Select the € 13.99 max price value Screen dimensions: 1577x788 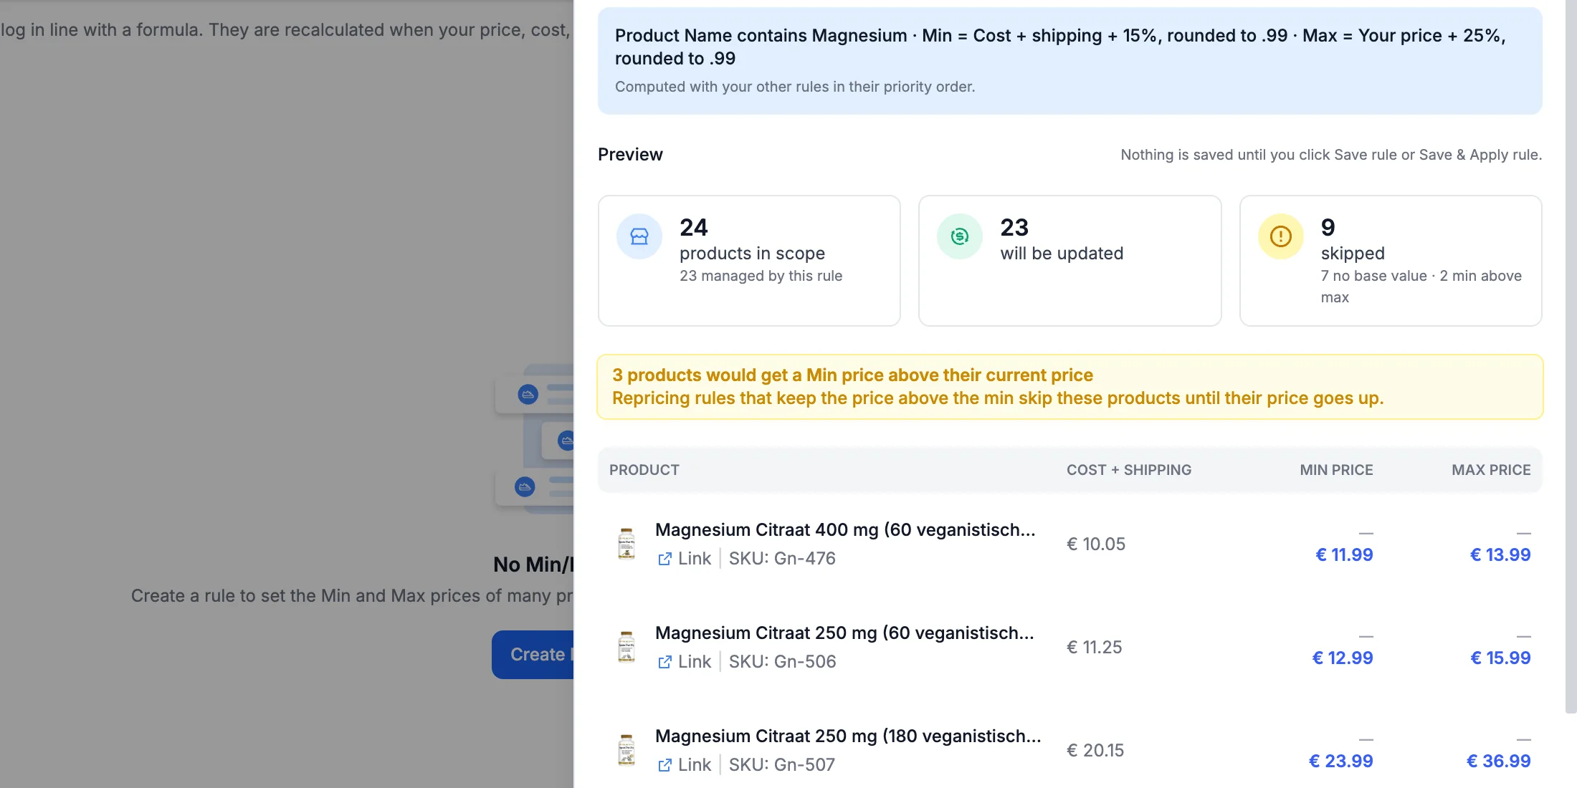click(x=1500, y=554)
